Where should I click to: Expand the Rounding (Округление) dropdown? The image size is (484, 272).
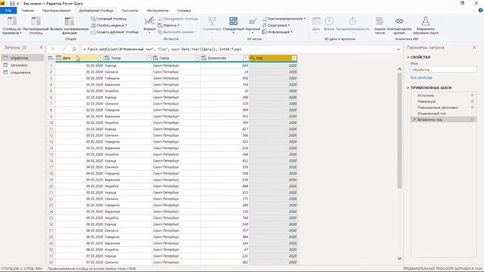coord(276,25)
